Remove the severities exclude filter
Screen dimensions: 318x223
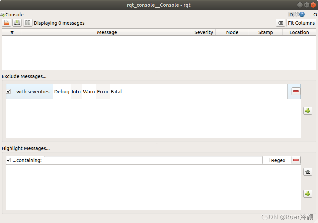point(296,91)
